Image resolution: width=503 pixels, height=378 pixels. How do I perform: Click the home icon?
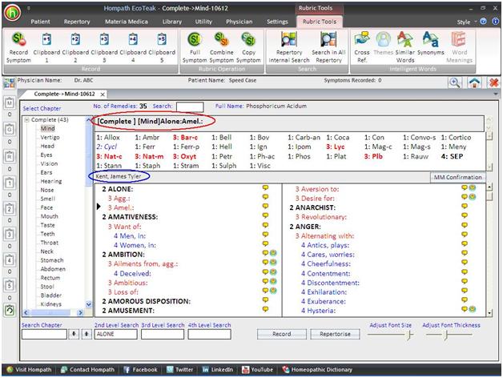(474, 82)
